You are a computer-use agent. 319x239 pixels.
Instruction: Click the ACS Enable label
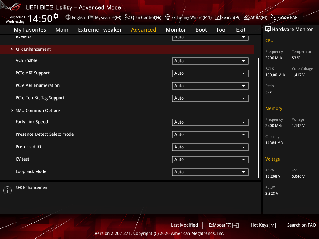coord(26,61)
